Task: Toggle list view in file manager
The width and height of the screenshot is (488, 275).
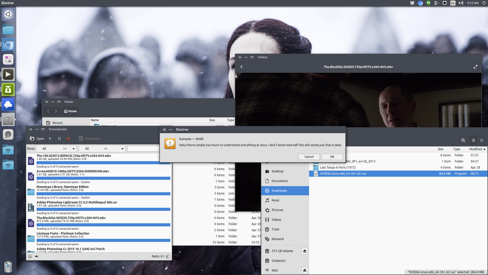Action: tap(473, 140)
